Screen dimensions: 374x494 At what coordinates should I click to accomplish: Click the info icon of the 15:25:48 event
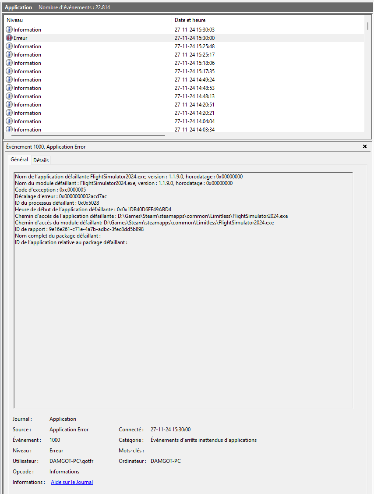tap(10, 46)
